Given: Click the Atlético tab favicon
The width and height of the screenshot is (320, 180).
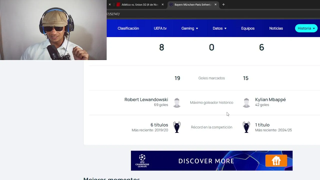Looking at the screenshot, I should coord(118,4).
